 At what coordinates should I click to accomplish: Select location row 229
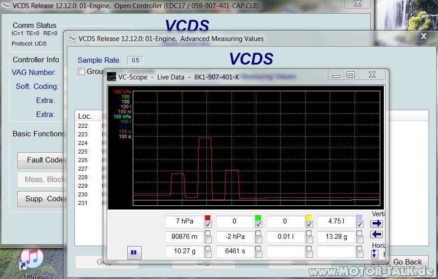[83, 186]
